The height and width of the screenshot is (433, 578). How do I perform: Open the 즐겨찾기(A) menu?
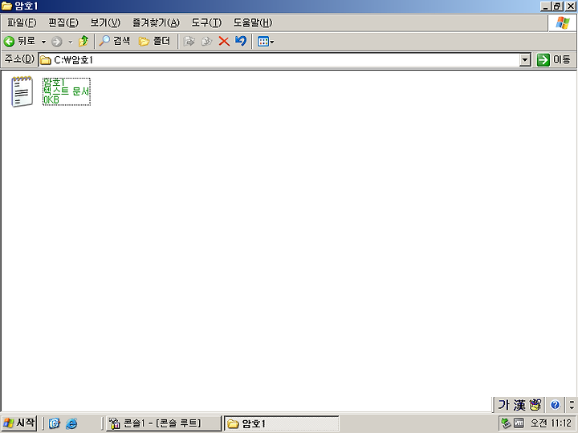click(x=156, y=22)
